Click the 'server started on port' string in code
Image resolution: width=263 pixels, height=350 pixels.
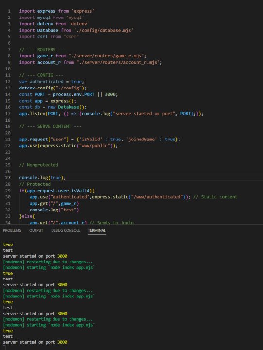(143, 114)
